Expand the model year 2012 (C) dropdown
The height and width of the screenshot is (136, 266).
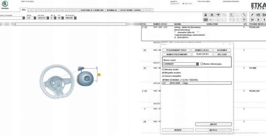tap(48, 18)
